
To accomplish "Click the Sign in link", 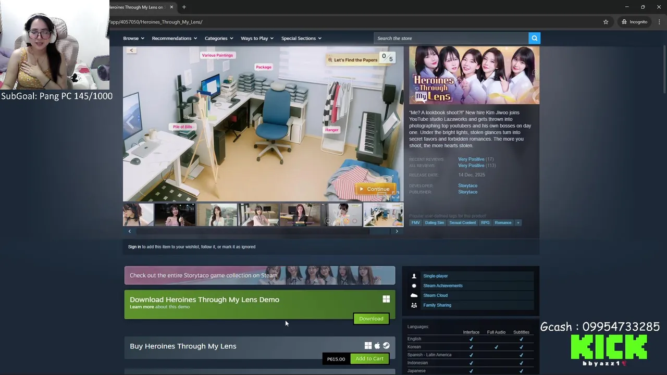I will pos(134,247).
